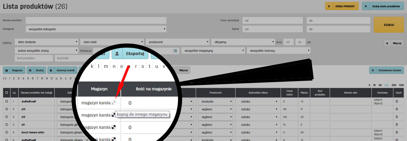Click the Nazwa produktu text field
Image resolution: width=407 pixels, height=141 pixels.
point(96,20)
